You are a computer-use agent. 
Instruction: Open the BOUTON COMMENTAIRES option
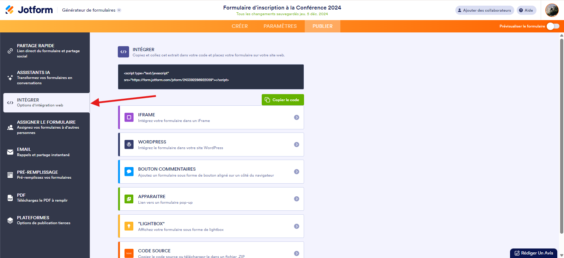point(211,172)
